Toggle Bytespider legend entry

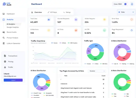tap(48, 93)
